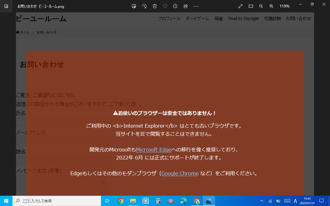This screenshot has height=206, width=330.
Task: Click the 119% zoom level indicator
Action: tap(284, 6)
